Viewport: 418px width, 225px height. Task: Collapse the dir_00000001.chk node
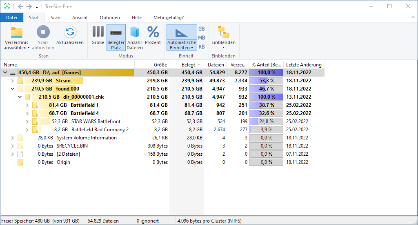[20, 97]
